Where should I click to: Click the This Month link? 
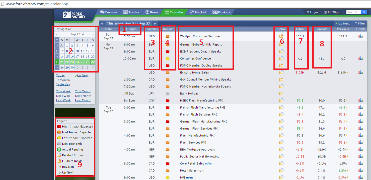(83, 91)
